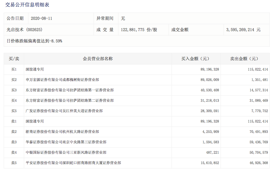The width and height of the screenshot is (271, 169).
Task: Select the 买2 row label
Action: click(x=14, y=80)
